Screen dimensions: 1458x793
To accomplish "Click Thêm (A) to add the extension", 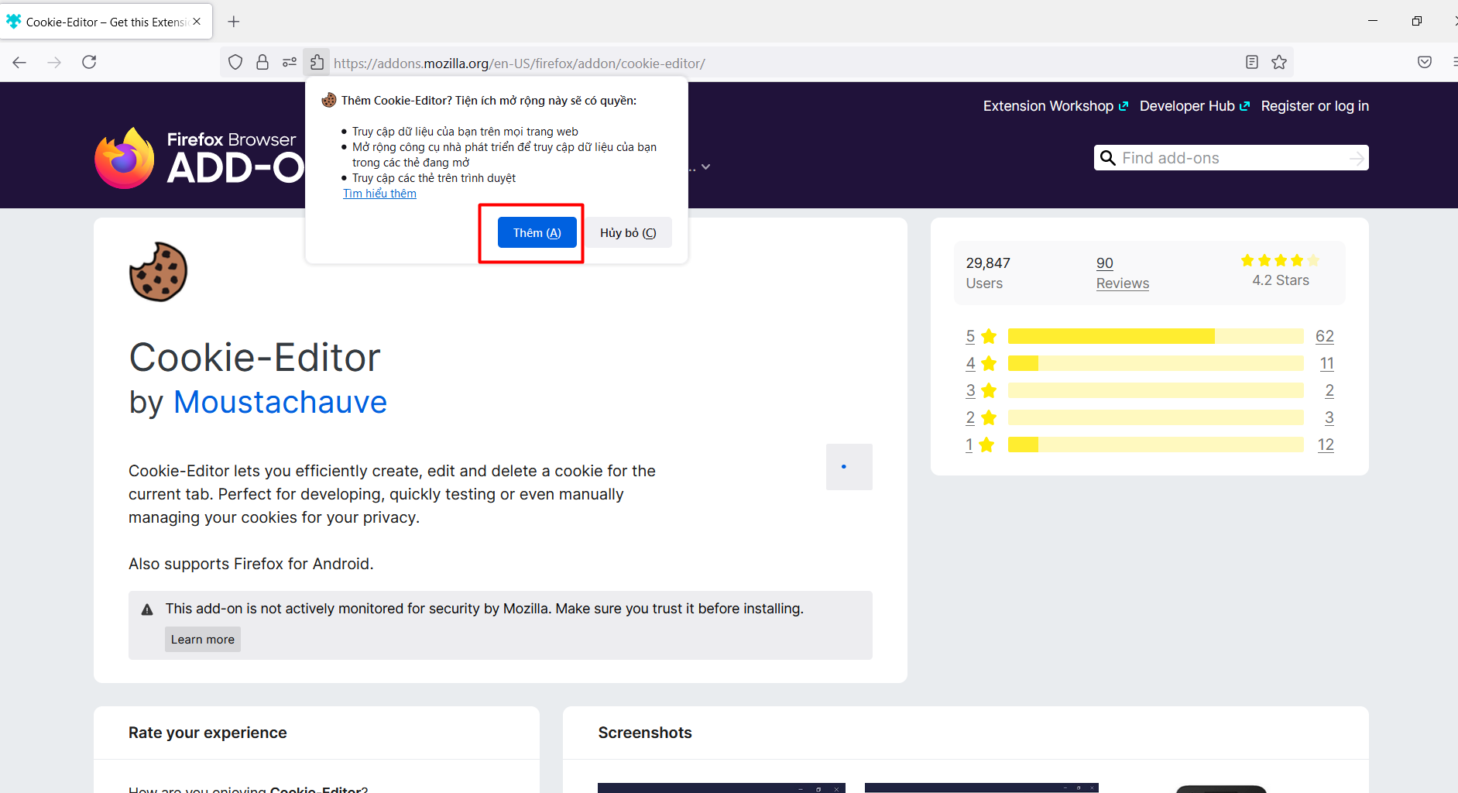I will [537, 232].
